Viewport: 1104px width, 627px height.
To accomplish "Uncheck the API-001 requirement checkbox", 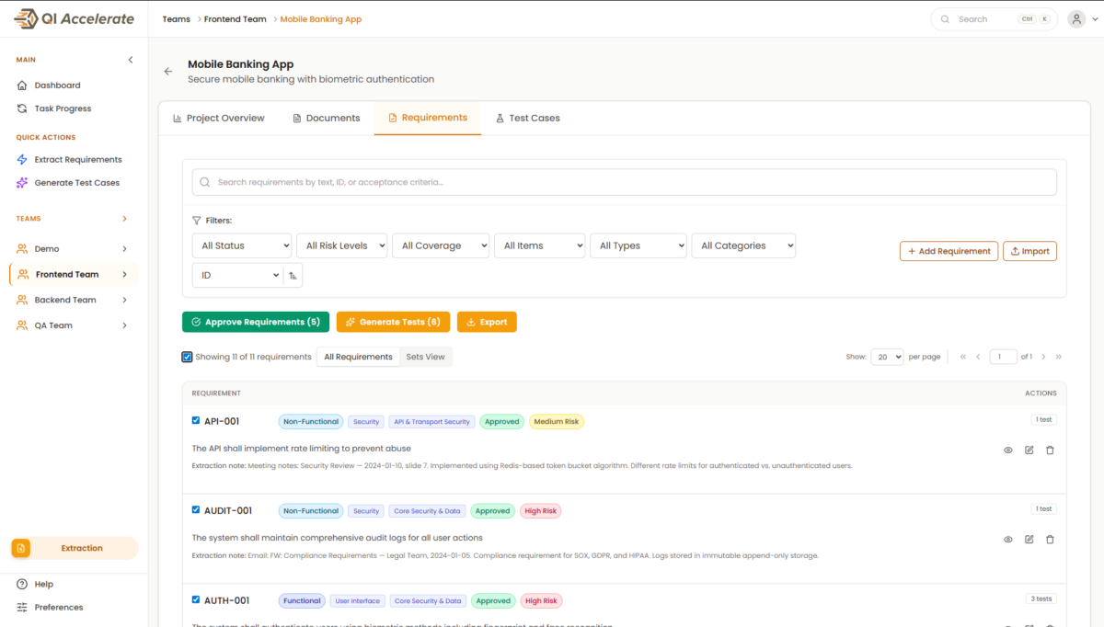I will [196, 421].
